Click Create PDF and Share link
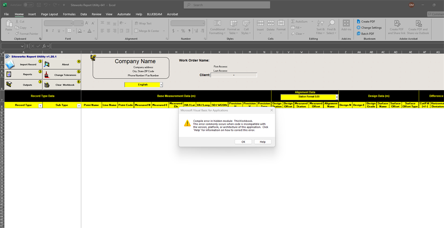This screenshot has height=228, width=444. pos(396,27)
